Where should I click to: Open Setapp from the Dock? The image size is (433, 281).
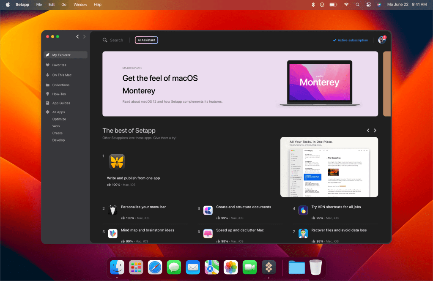point(269,267)
